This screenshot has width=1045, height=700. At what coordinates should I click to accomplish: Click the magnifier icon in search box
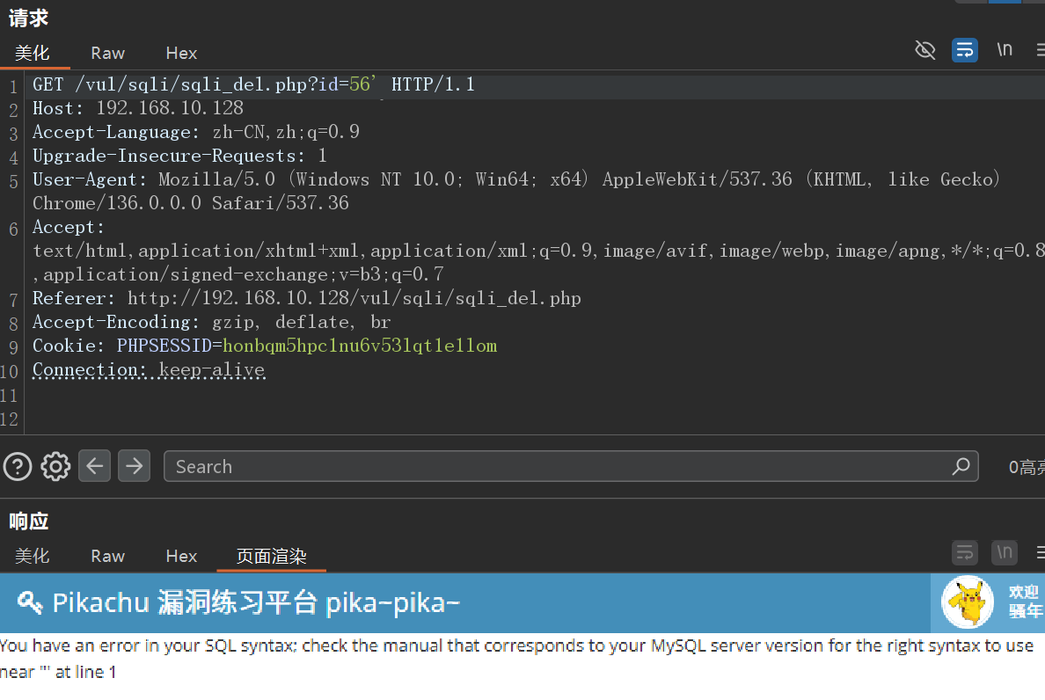click(961, 466)
